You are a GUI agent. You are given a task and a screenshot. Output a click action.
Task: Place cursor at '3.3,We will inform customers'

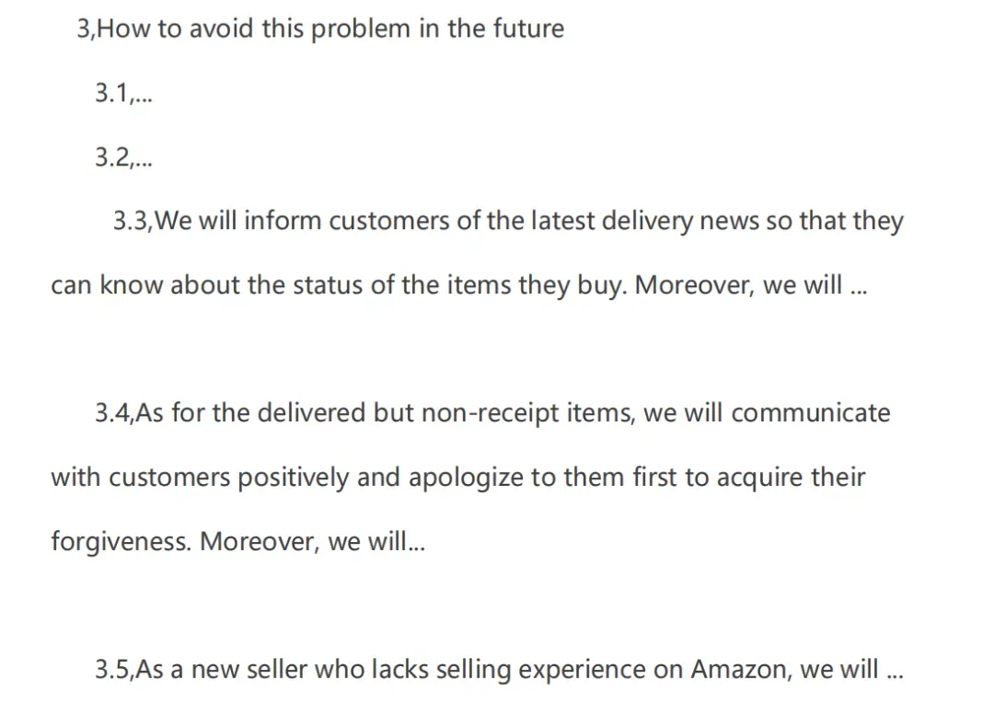pyautogui.click(x=281, y=221)
